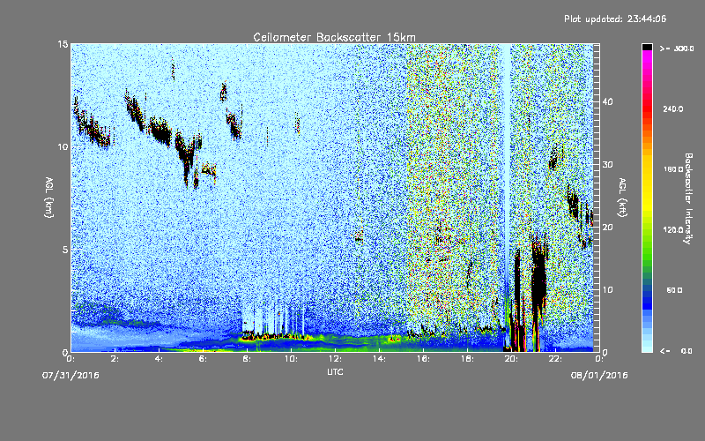The height and width of the screenshot is (441, 705).
Task: Click the "AGL (kft)" right axis label
Action: coord(622,198)
